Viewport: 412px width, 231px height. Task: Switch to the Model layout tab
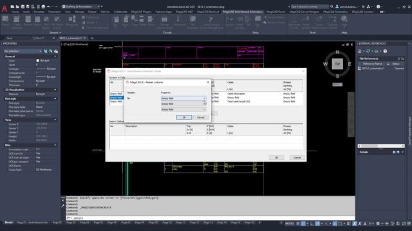tap(8, 223)
